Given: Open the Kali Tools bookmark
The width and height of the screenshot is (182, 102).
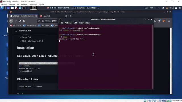Looking at the screenshot, I should click(44, 25).
